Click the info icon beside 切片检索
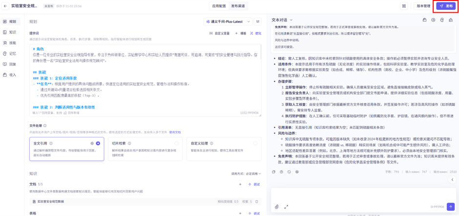 [x=129, y=143]
